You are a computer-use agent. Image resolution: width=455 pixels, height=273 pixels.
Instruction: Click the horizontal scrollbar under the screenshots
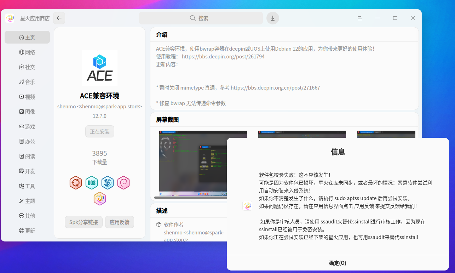(190, 198)
